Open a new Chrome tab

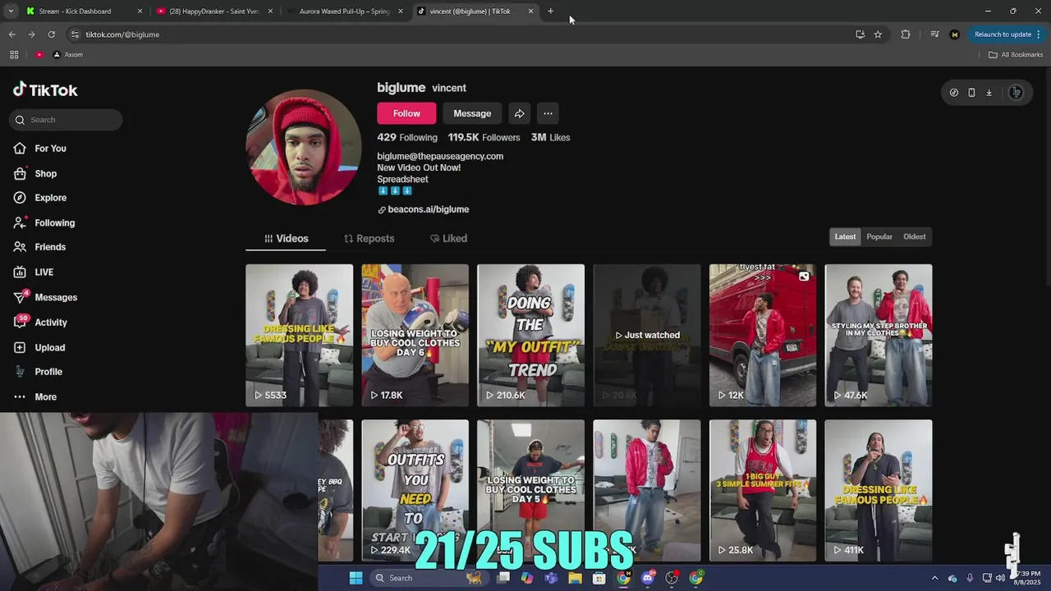(x=550, y=11)
